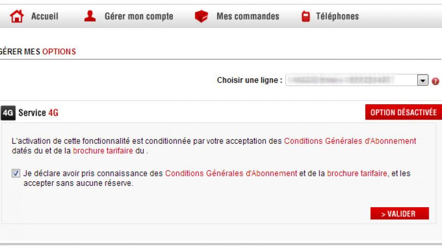
Task: Click the red phone Téléphones icon
Action: point(306,16)
